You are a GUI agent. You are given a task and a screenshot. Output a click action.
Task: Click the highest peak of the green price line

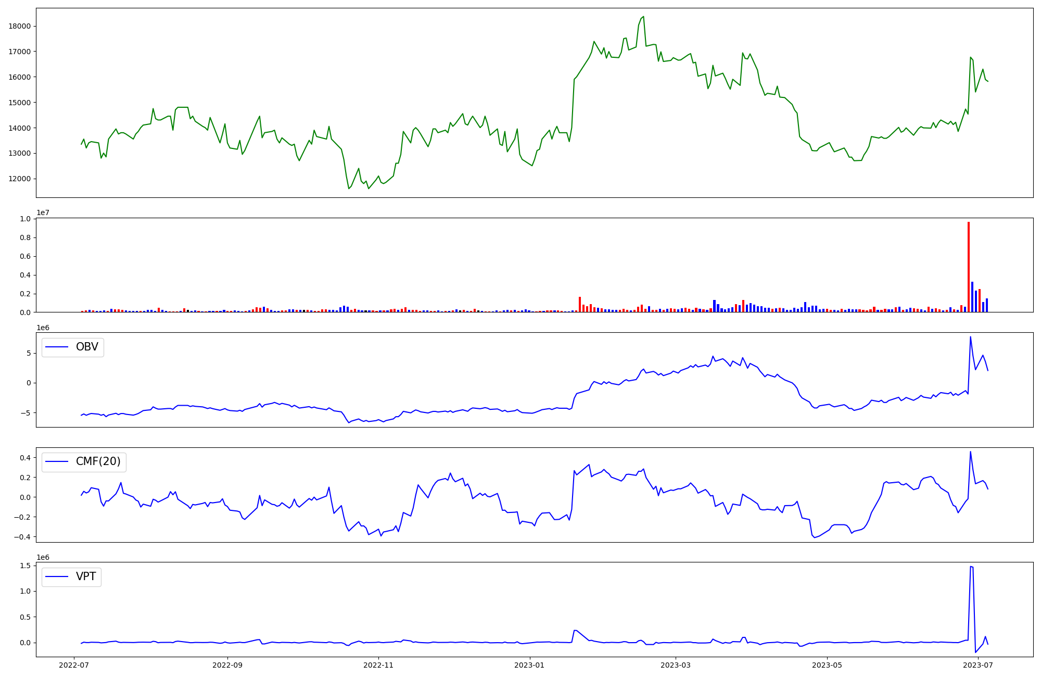coord(643,17)
